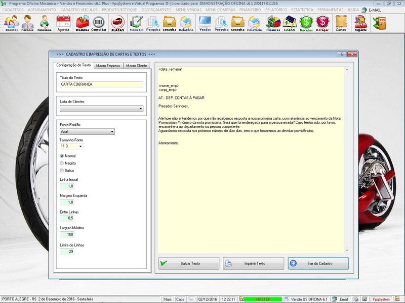The width and height of the screenshot is (405, 303).
Task: Click the letter text editor area
Action: point(251,160)
